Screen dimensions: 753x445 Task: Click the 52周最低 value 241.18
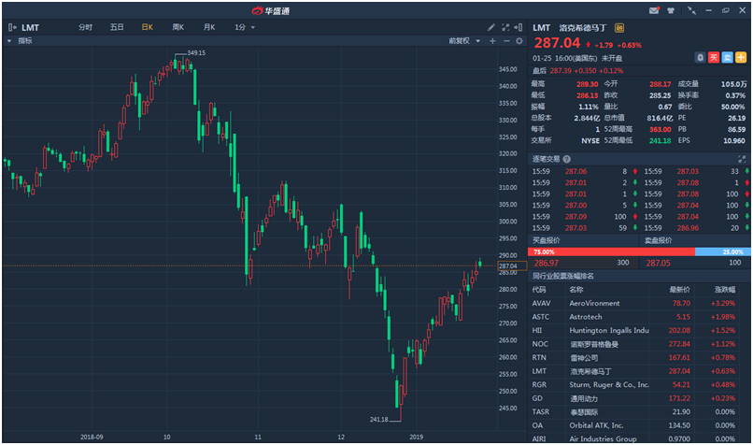(661, 140)
